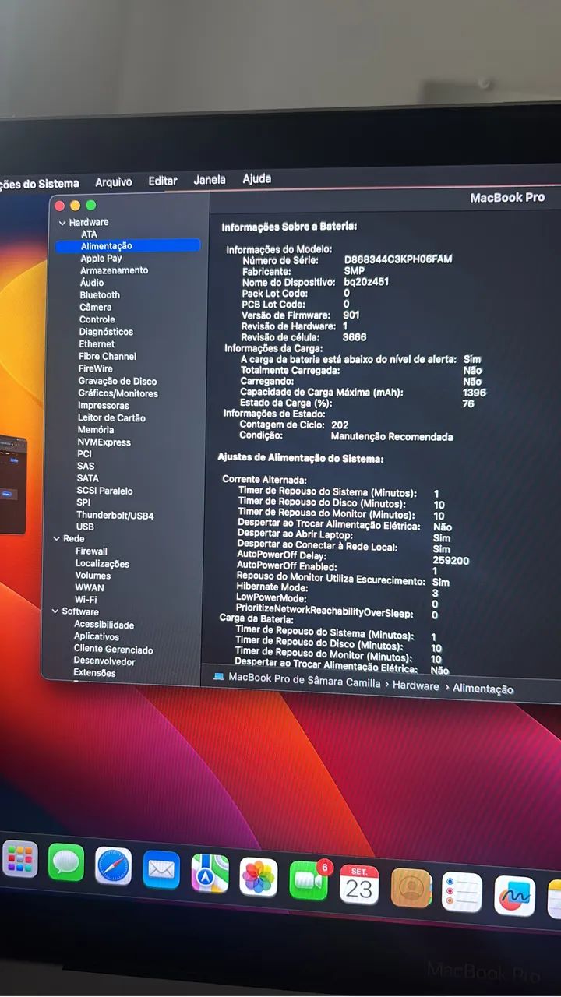Select Armazenamento in the sidebar
The width and height of the screenshot is (561, 997).
(114, 270)
